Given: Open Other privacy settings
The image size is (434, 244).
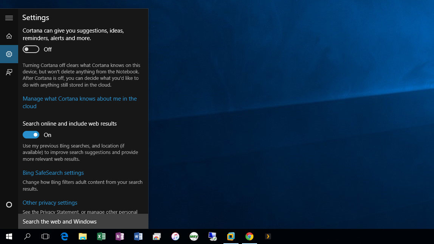Looking at the screenshot, I should pyautogui.click(x=50, y=202).
